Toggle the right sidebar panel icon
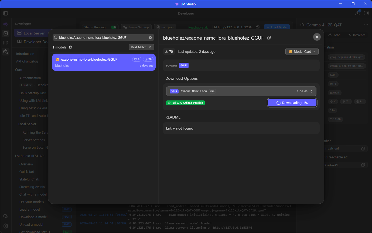Screen dimensions: 372x233 tap(366, 13)
